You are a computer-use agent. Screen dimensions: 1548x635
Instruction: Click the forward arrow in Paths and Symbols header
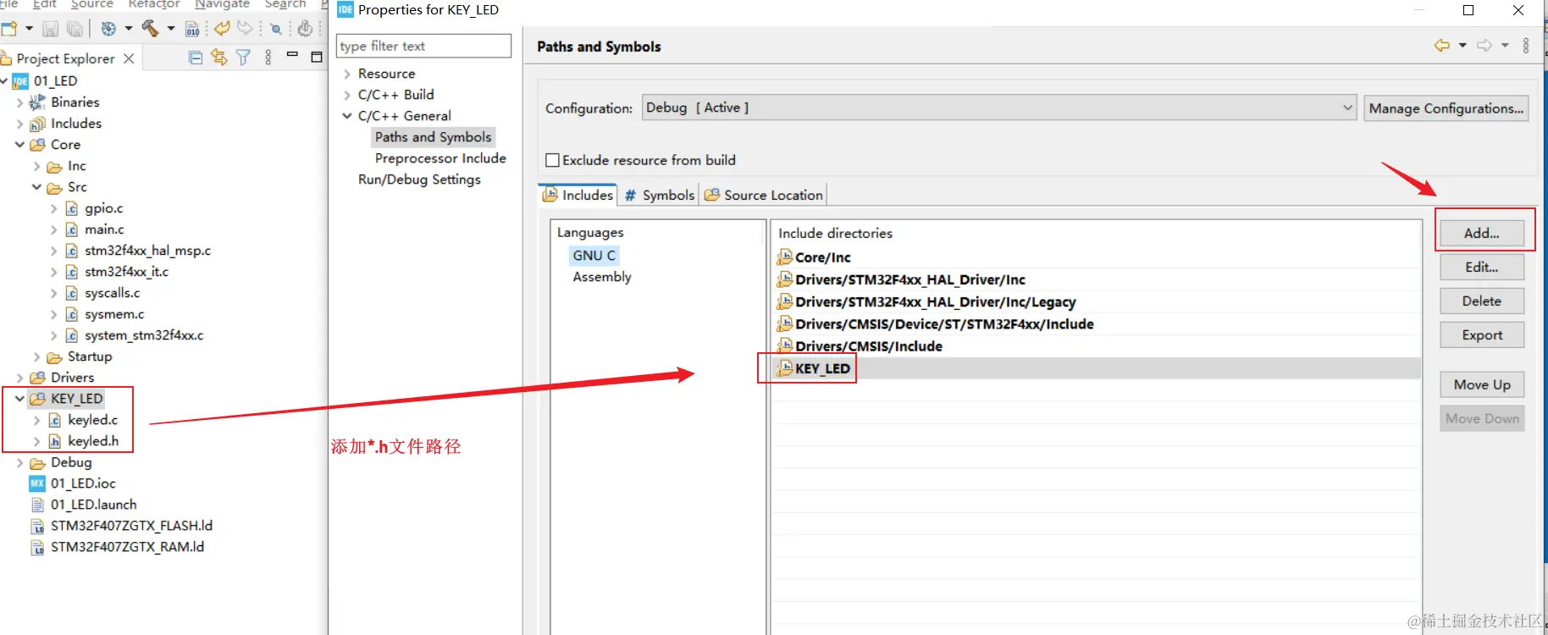click(x=1484, y=46)
